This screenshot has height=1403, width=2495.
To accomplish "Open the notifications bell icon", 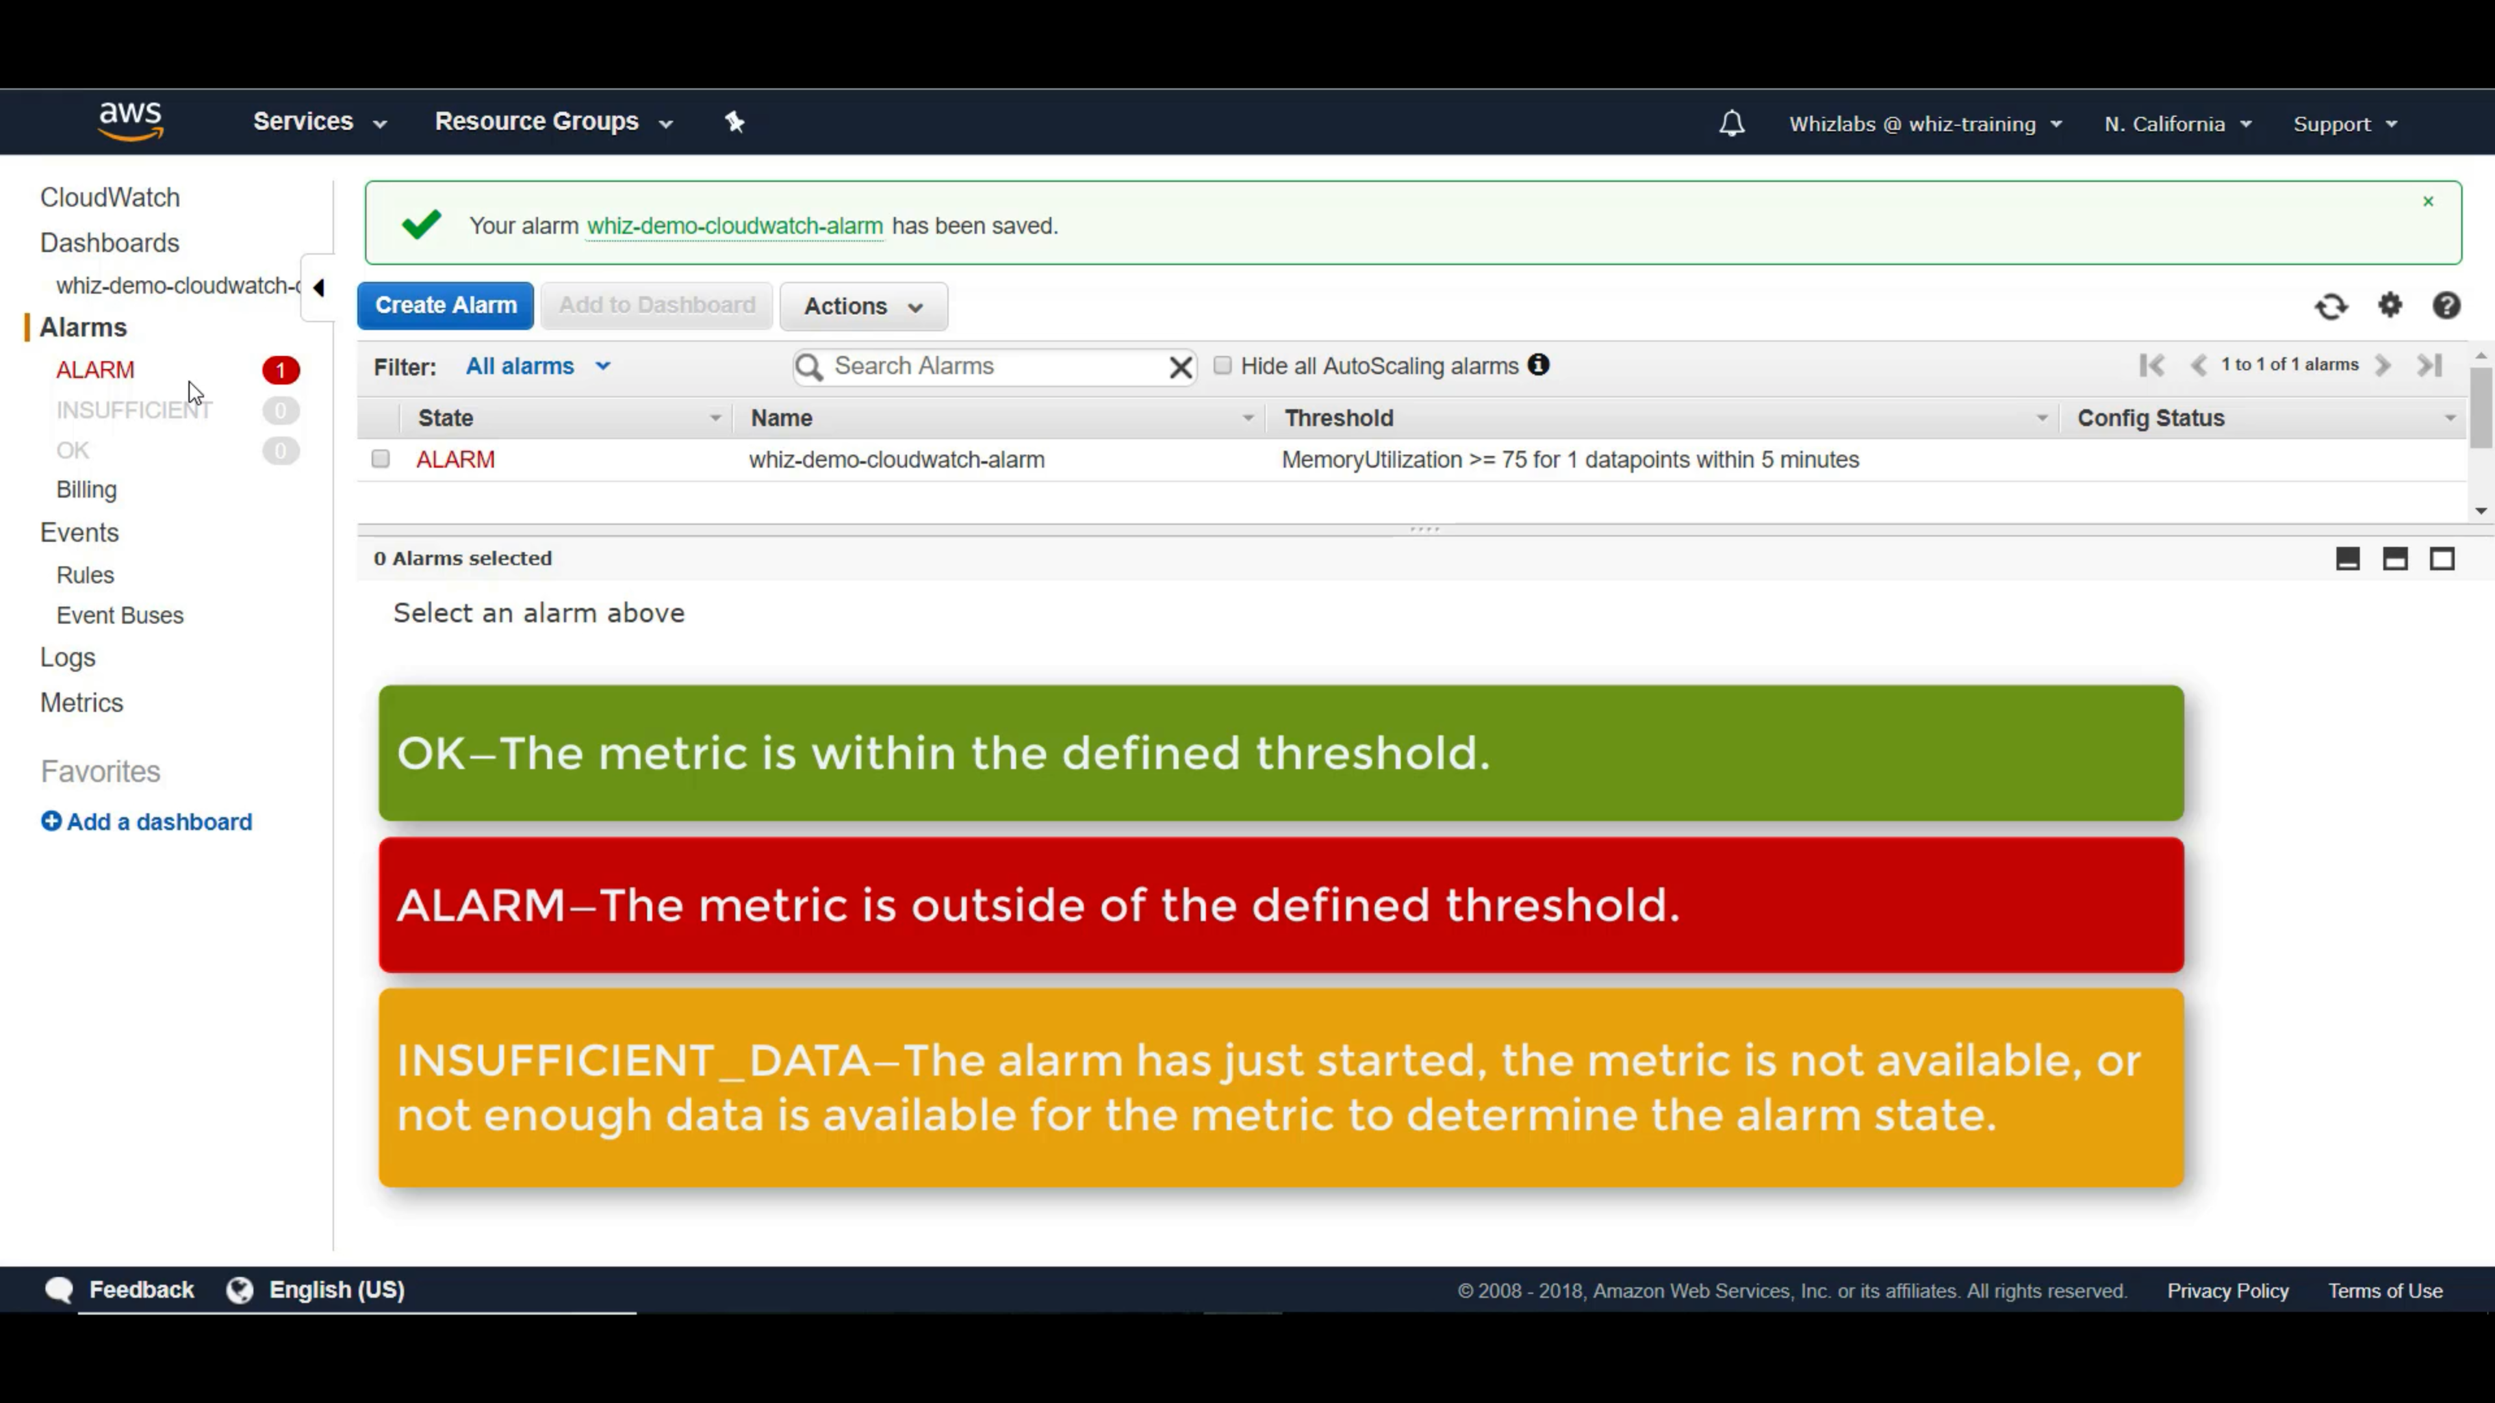I will 1732,124.
